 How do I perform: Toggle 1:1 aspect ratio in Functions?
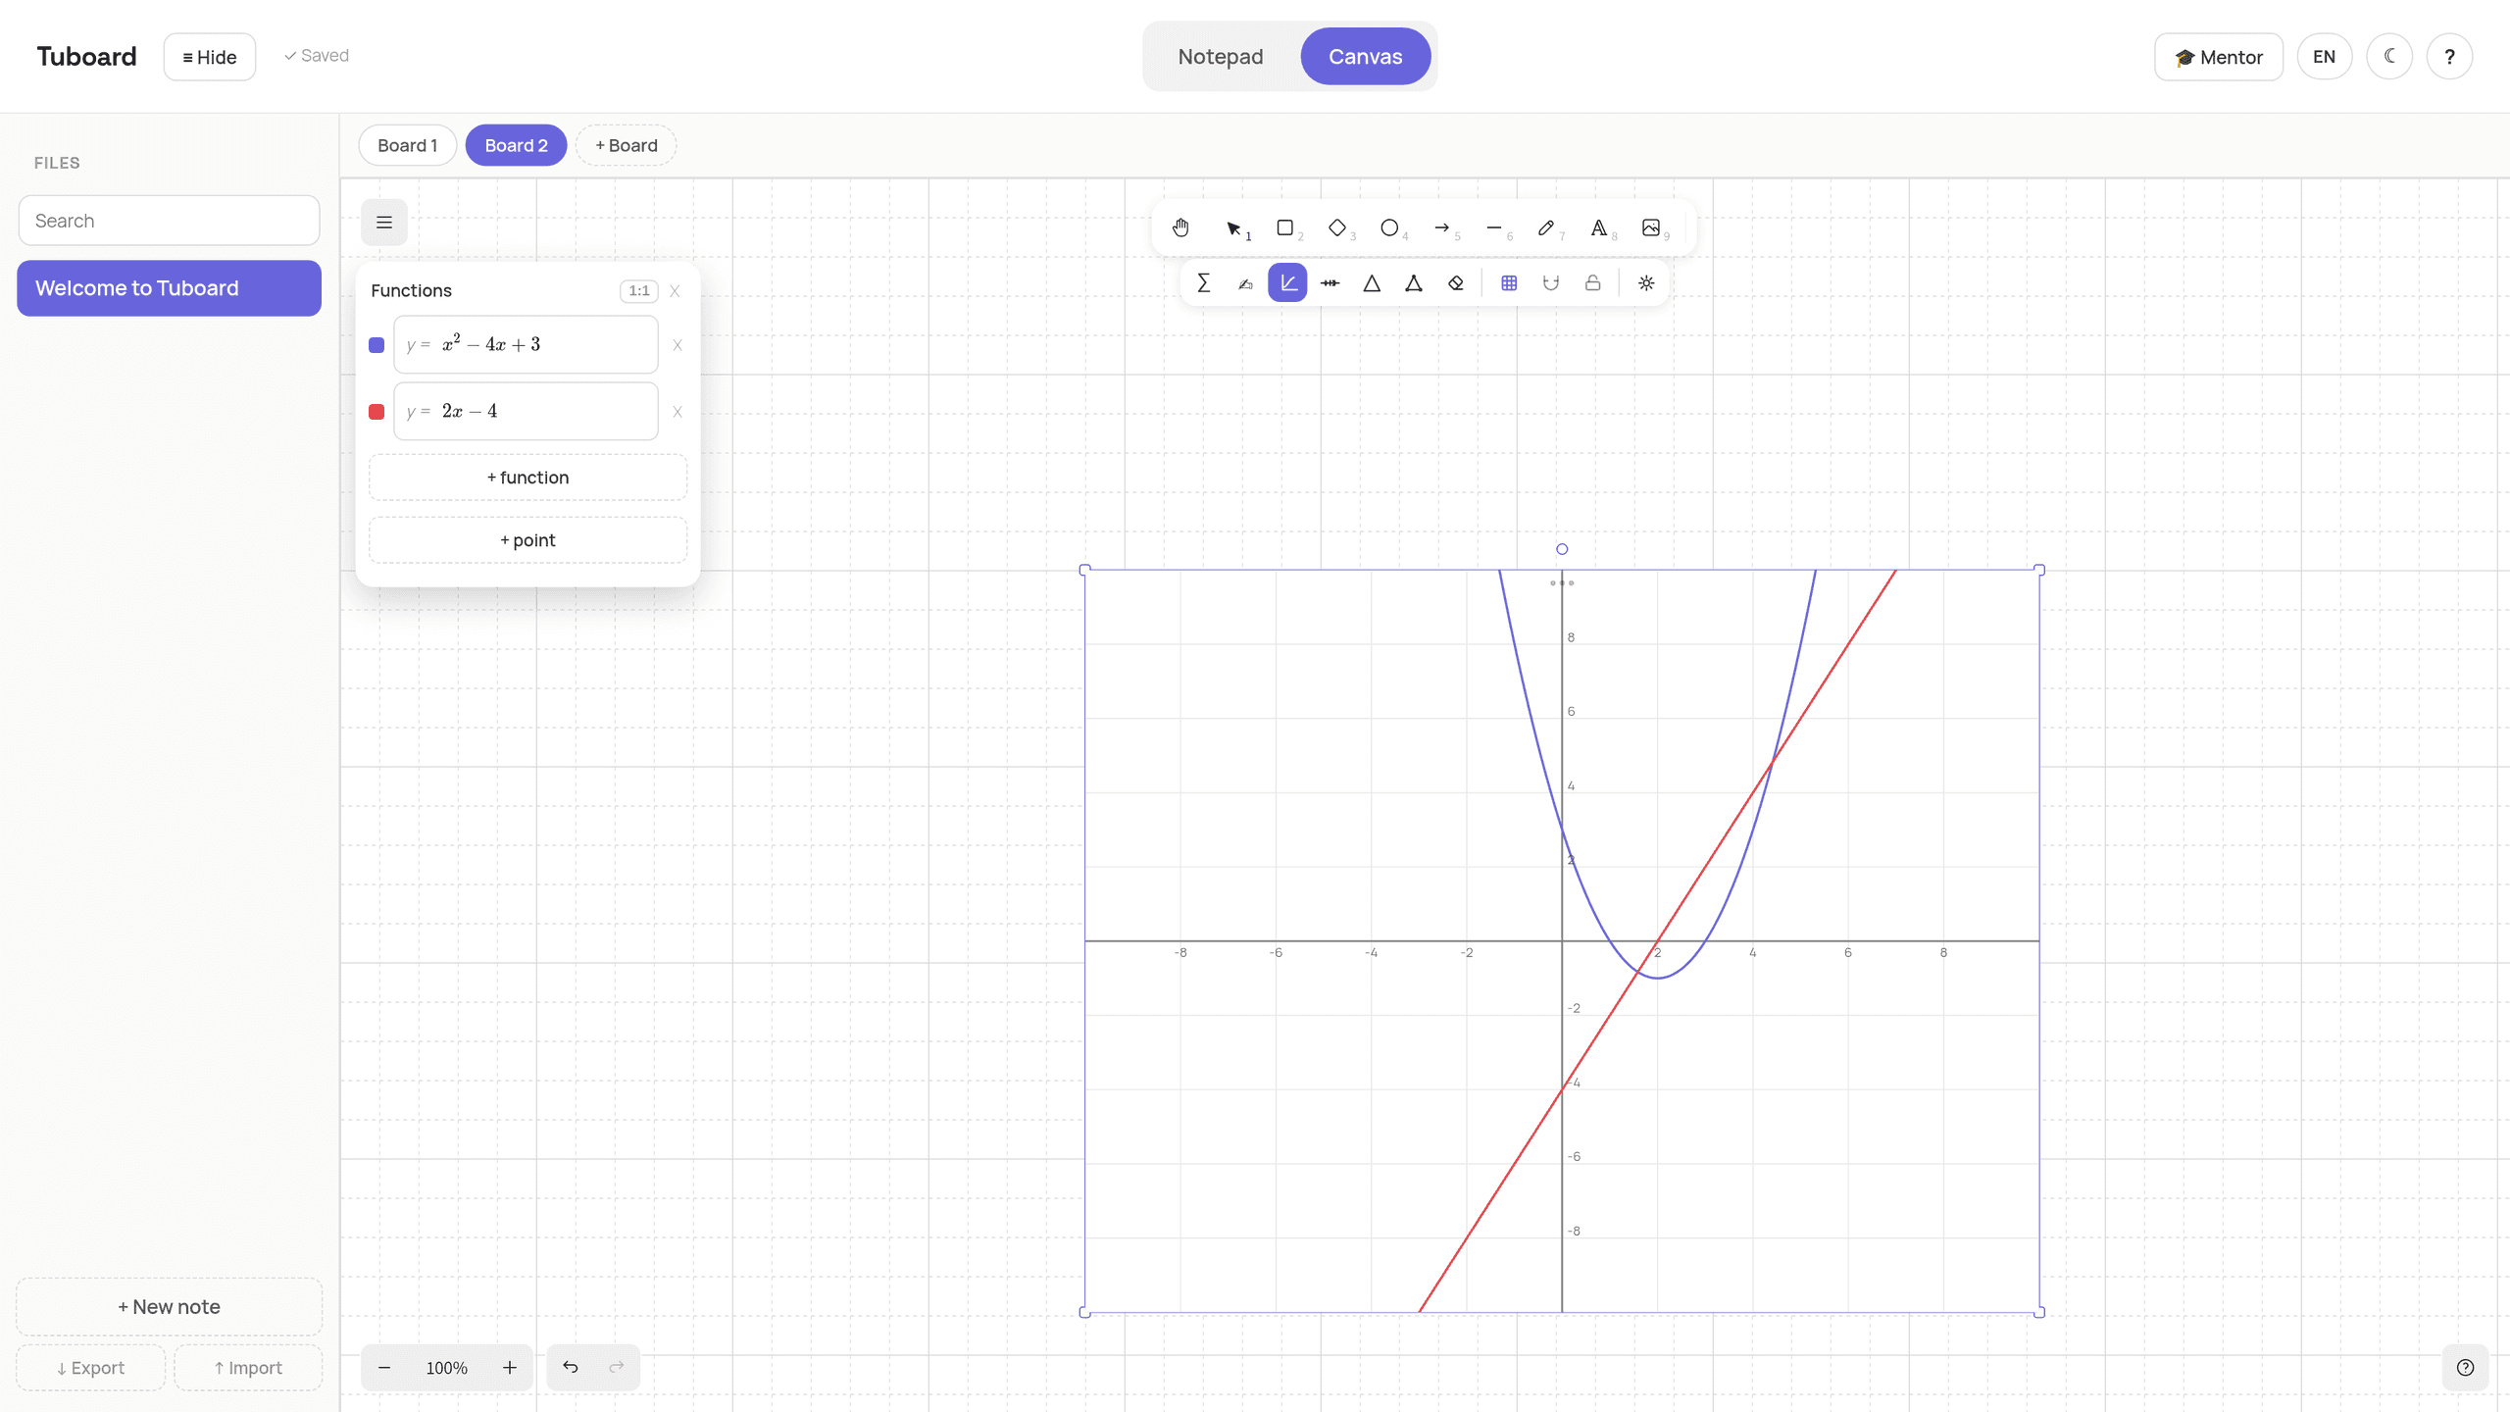coord(639,290)
